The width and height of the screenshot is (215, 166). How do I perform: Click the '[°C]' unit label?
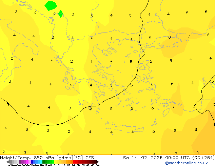[x=78, y=158]
